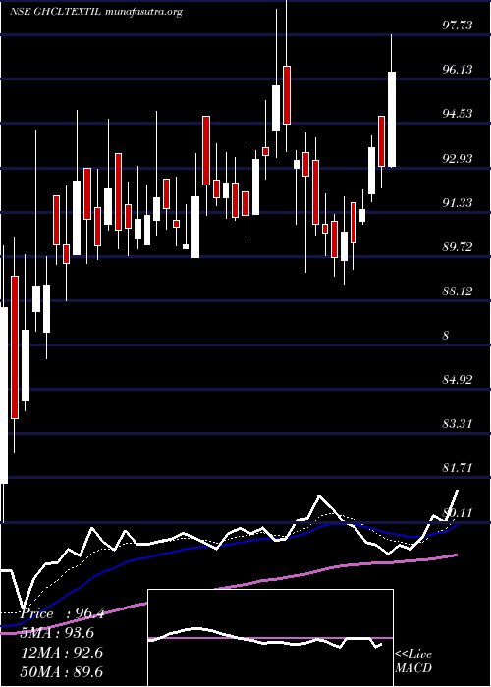Select the 81.71 price axis label
The width and height of the screenshot is (491, 687).
tap(458, 468)
